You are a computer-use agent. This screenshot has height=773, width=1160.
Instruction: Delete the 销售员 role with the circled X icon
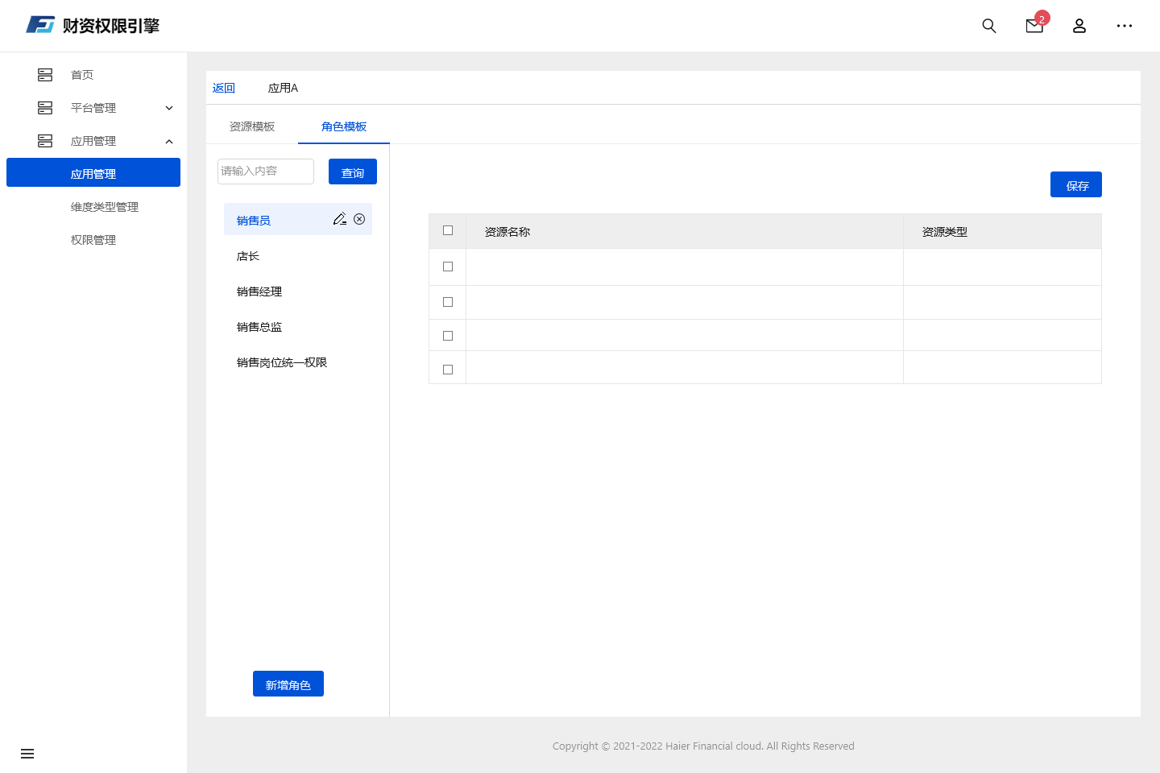point(359,219)
